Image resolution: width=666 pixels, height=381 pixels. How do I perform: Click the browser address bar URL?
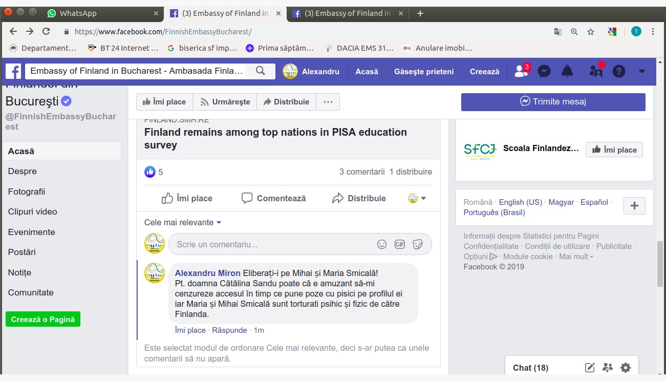click(x=163, y=32)
